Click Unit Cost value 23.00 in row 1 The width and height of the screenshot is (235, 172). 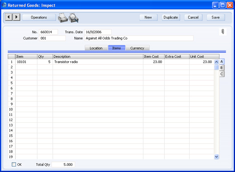point(202,62)
